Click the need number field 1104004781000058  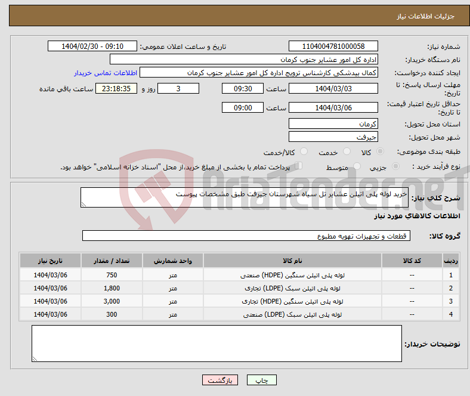tap(333, 46)
